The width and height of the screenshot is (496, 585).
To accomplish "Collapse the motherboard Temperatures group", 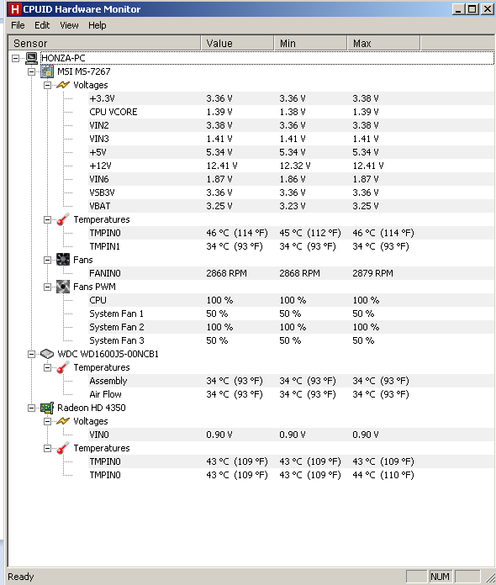I will point(47,219).
